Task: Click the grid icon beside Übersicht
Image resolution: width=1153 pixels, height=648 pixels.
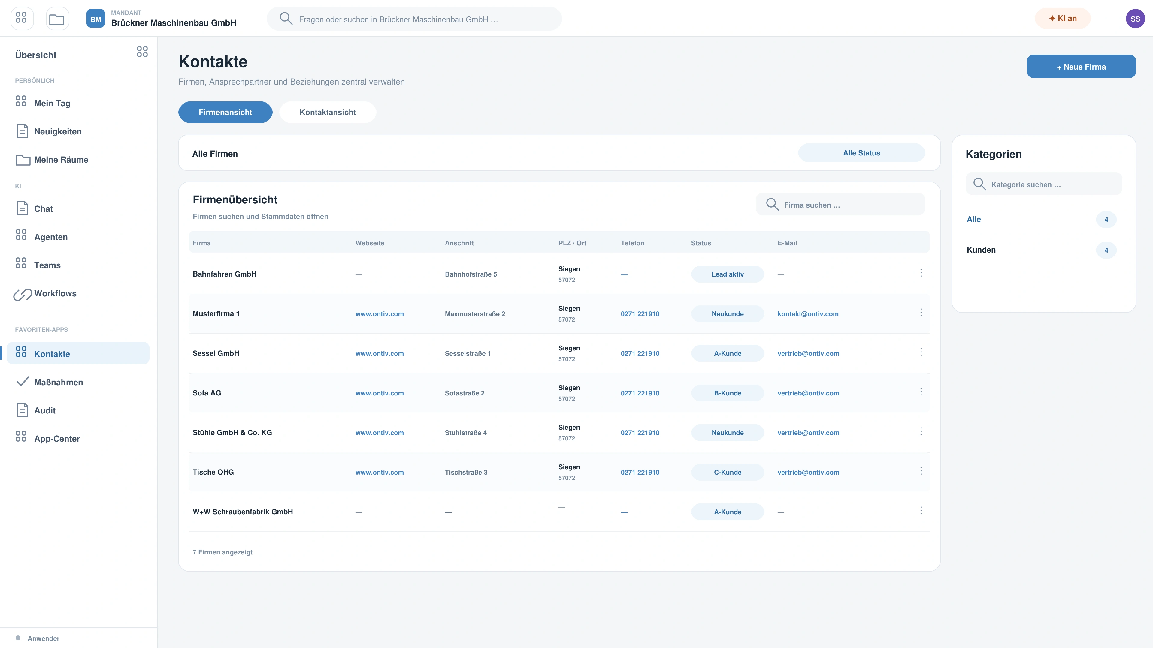Action: click(x=142, y=52)
